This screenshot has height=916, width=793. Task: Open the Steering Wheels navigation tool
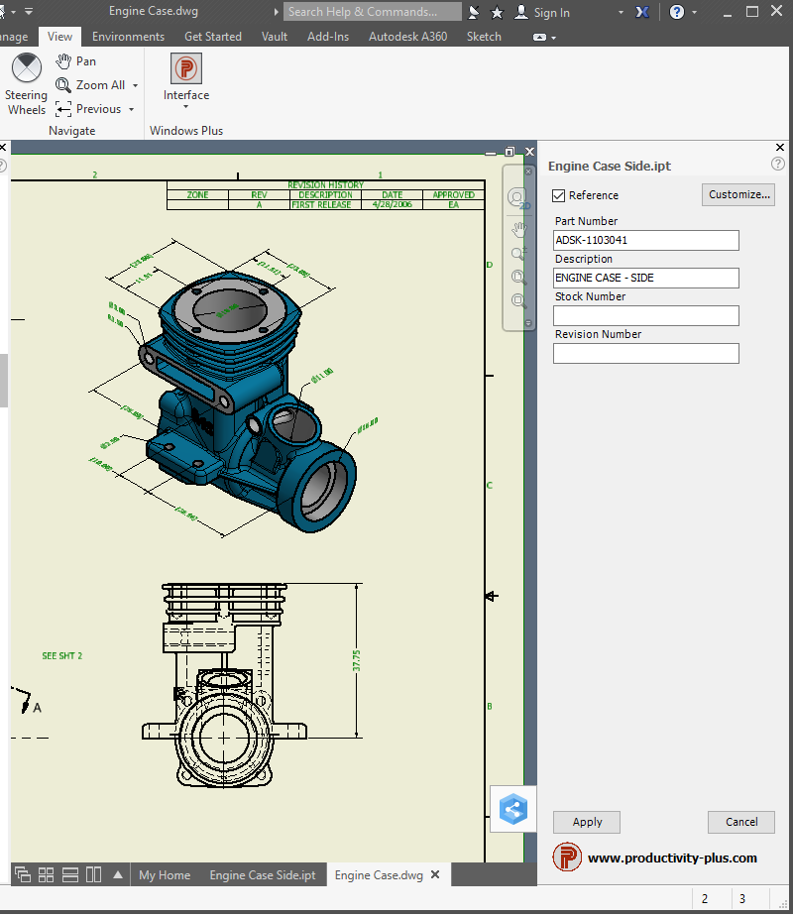[26, 69]
